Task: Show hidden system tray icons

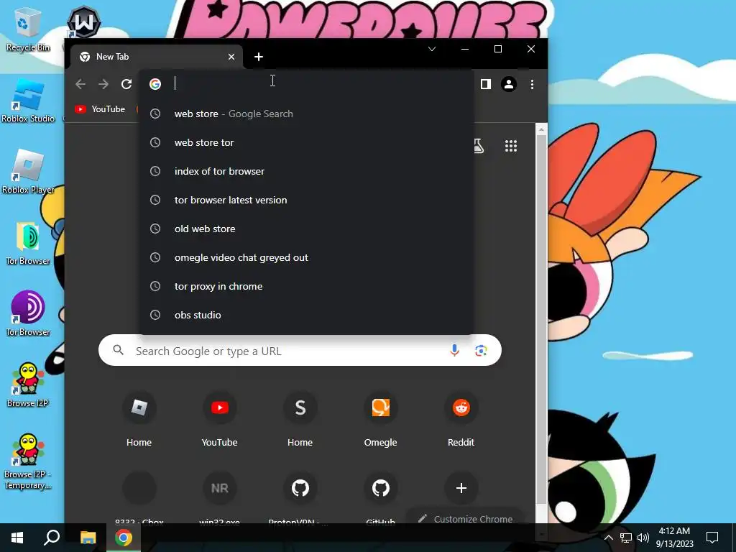Action: (608, 538)
